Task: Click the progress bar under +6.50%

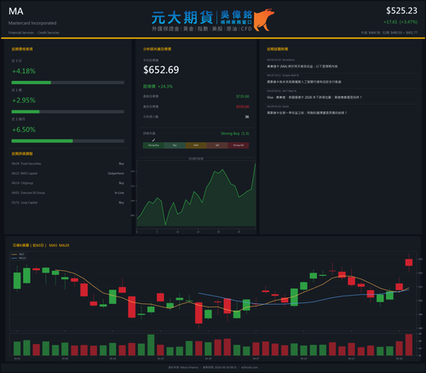Action: 68,141
